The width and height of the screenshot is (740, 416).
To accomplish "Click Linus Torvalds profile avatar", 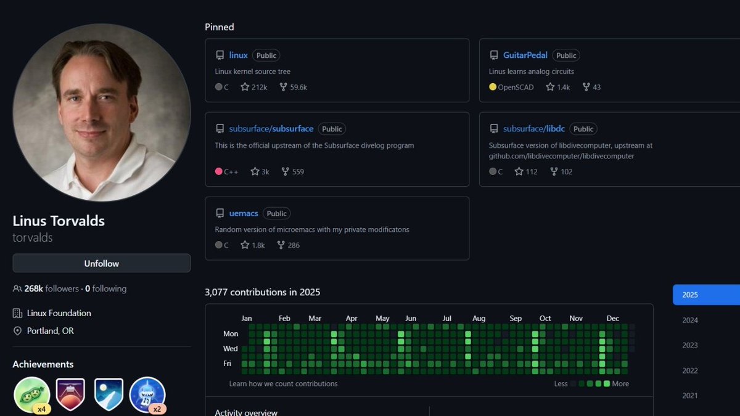I will pyautogui.click(x=102, y=112).
